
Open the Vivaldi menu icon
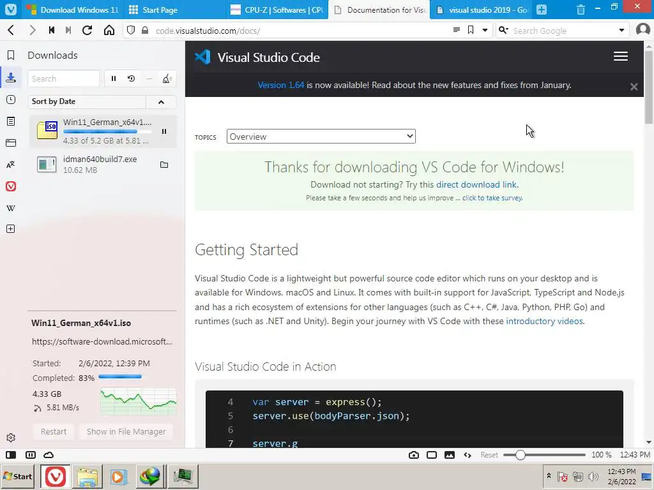(x=11, y=9)
